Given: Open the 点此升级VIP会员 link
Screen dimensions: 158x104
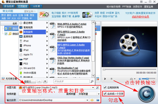Looking at the screenshot, I should [x=140, y=17].
